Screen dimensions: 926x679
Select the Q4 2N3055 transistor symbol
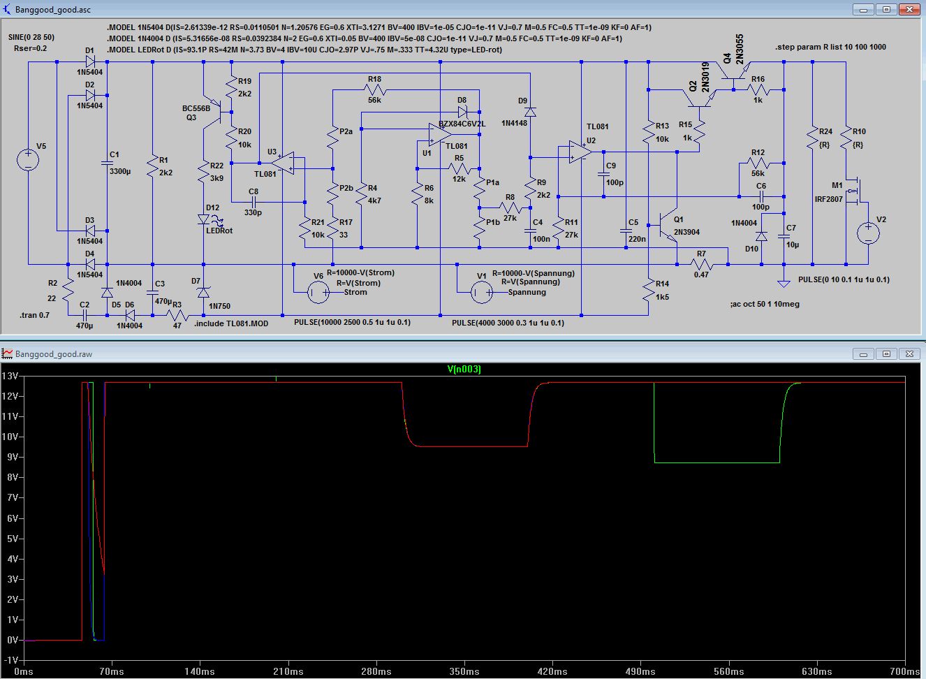[734, 71]
